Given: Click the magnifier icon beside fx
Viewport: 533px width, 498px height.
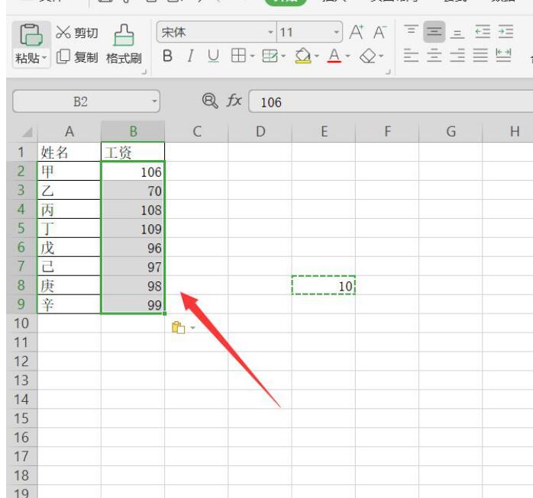Looking at the screenshot, I should click(210, 101).
